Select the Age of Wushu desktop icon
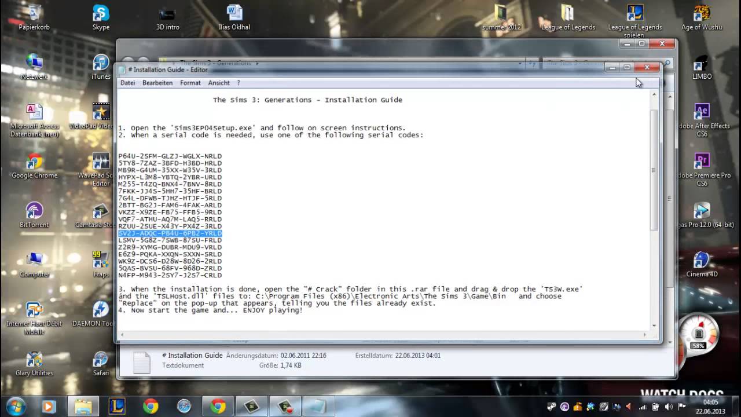 [702, 17]
